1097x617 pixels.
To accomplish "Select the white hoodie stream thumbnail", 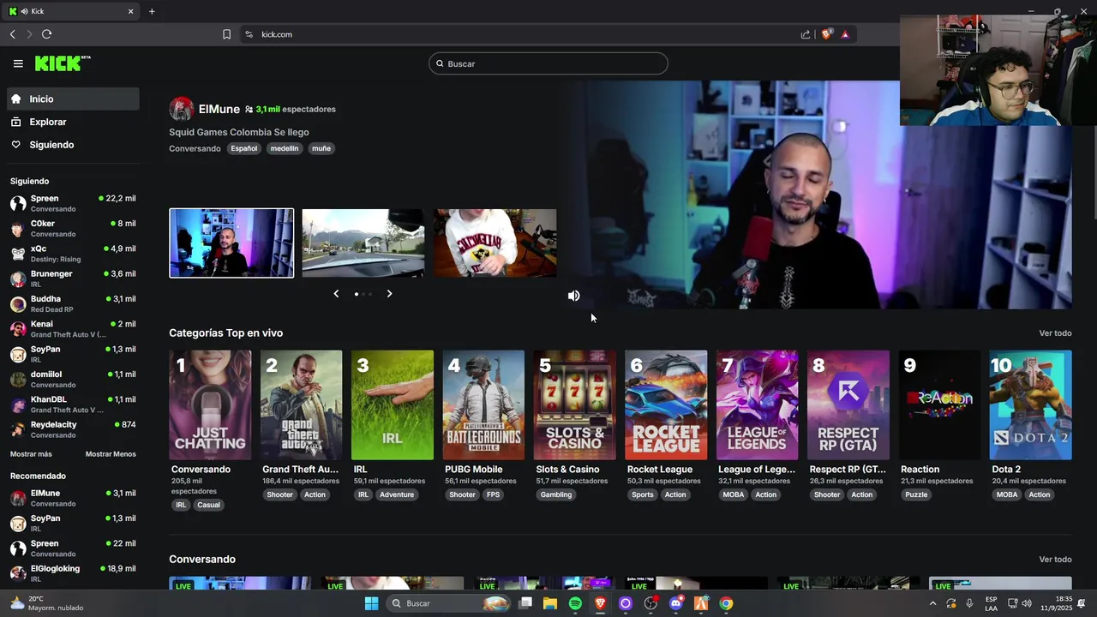I will (495, 243).
